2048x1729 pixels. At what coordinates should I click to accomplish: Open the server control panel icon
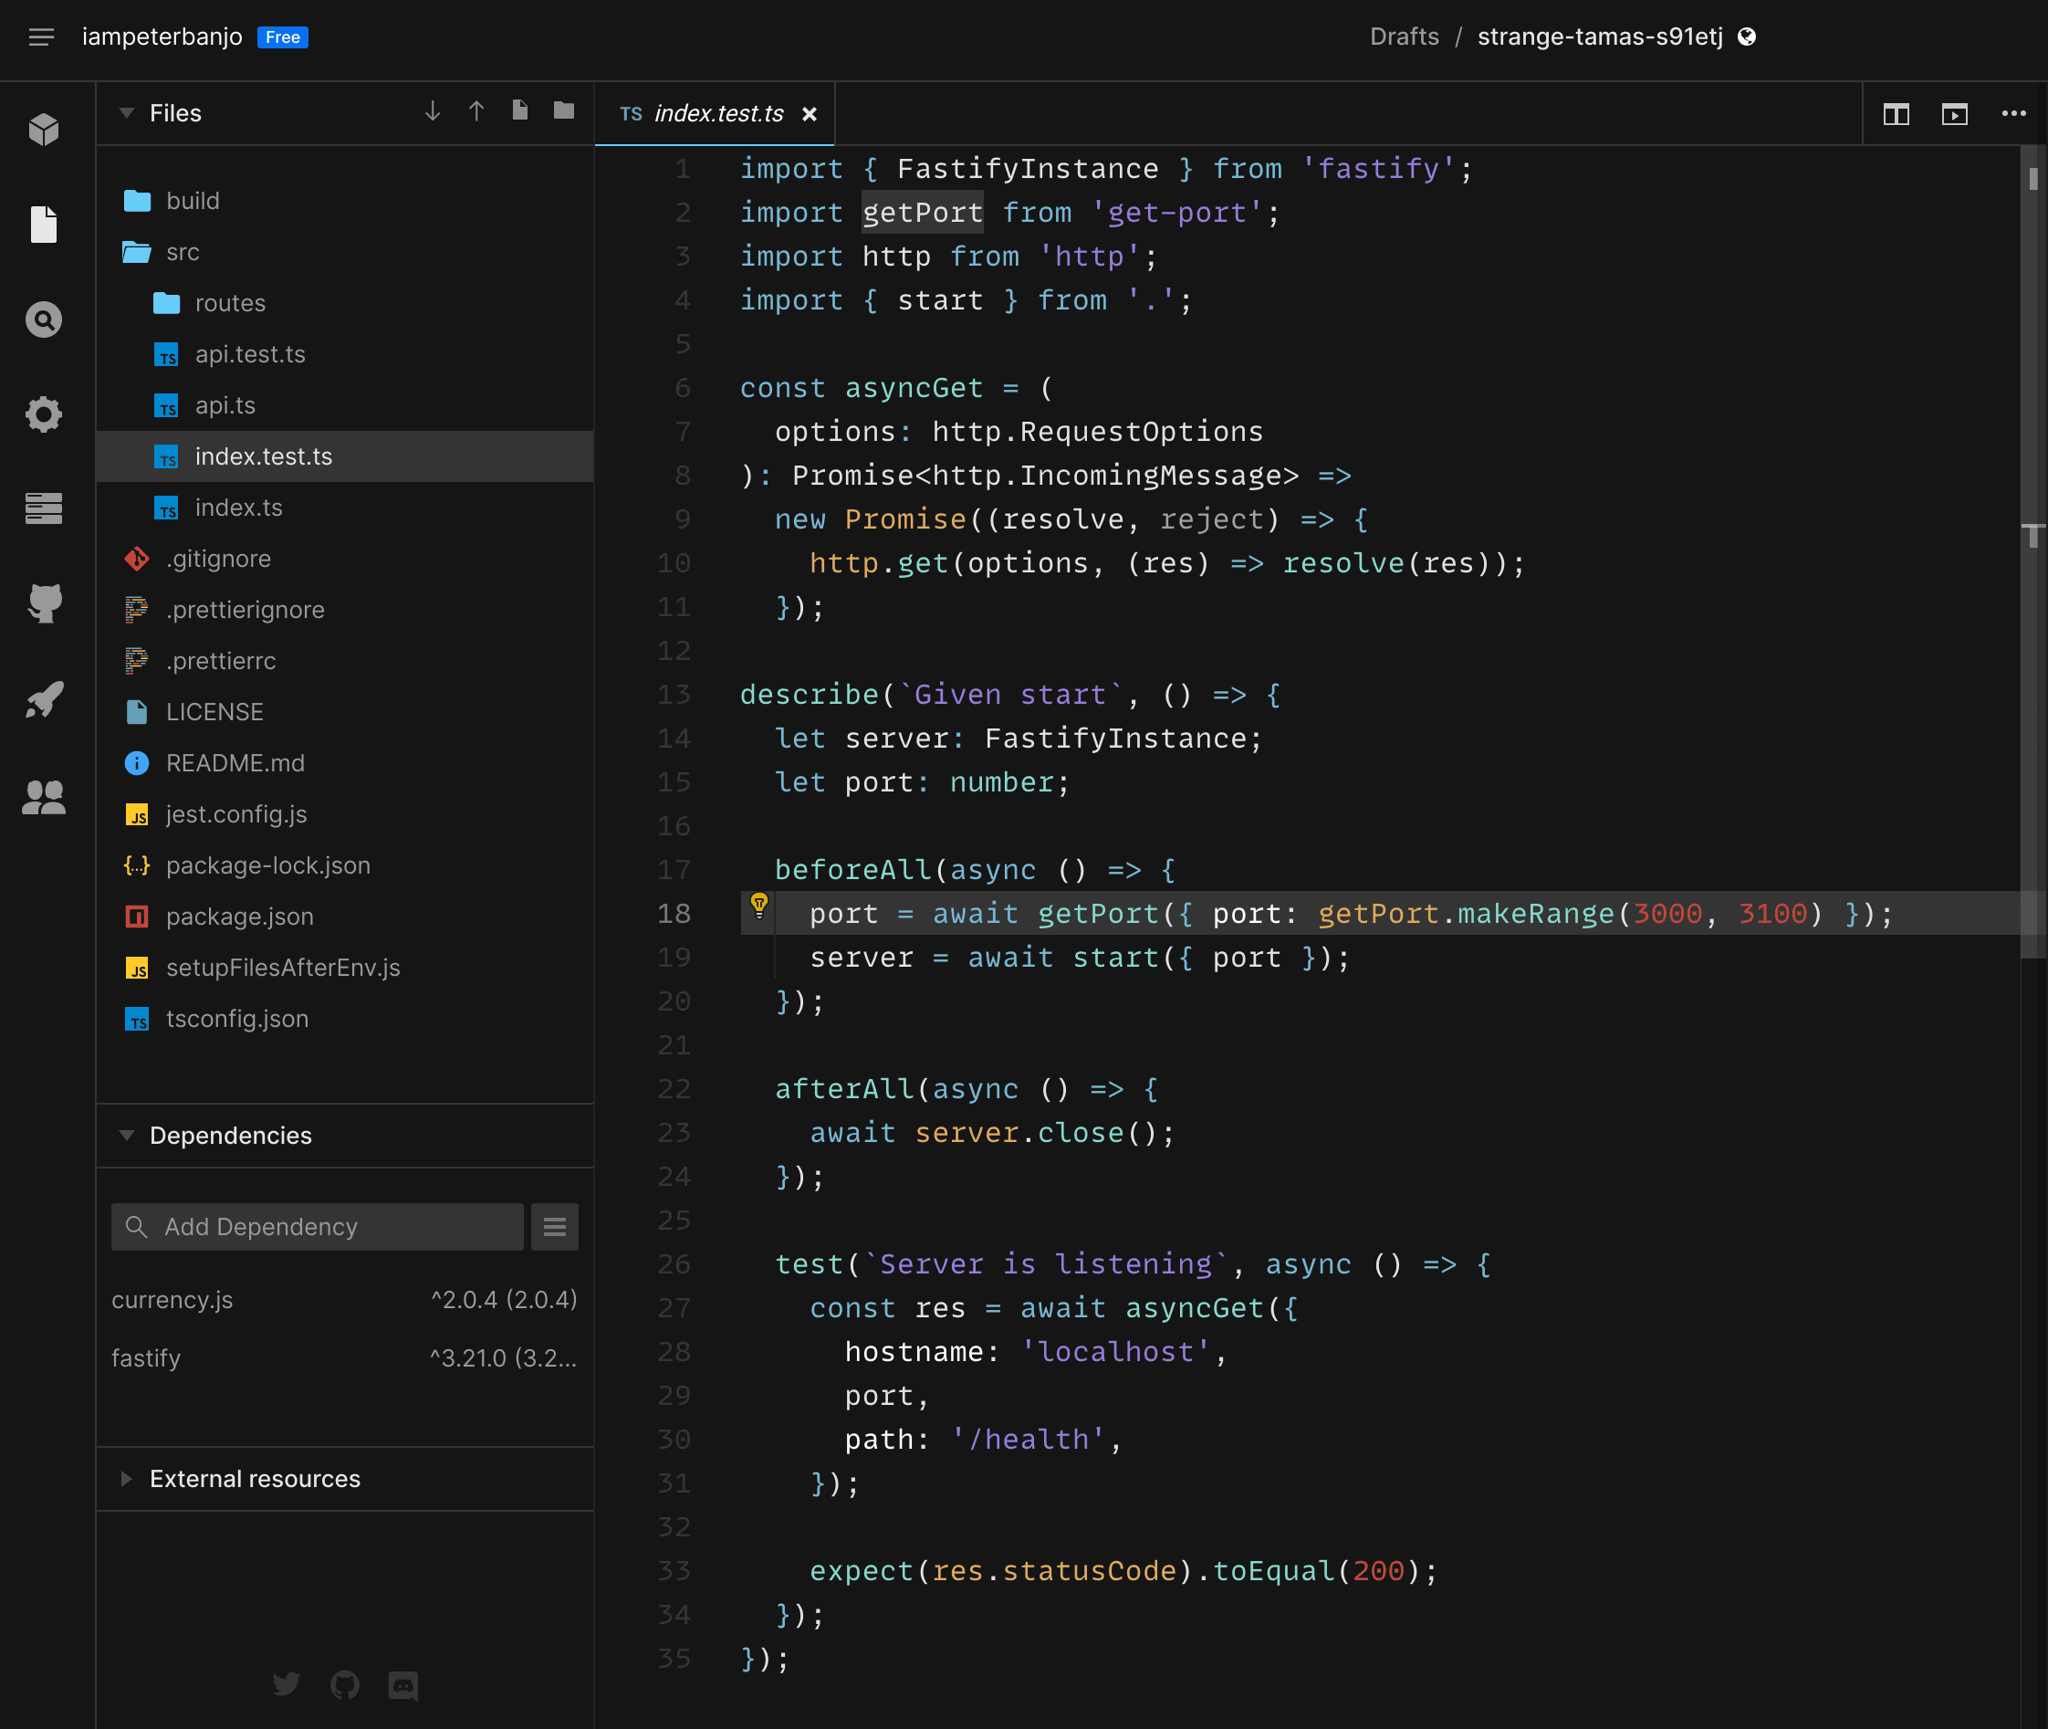coord(43,508)
